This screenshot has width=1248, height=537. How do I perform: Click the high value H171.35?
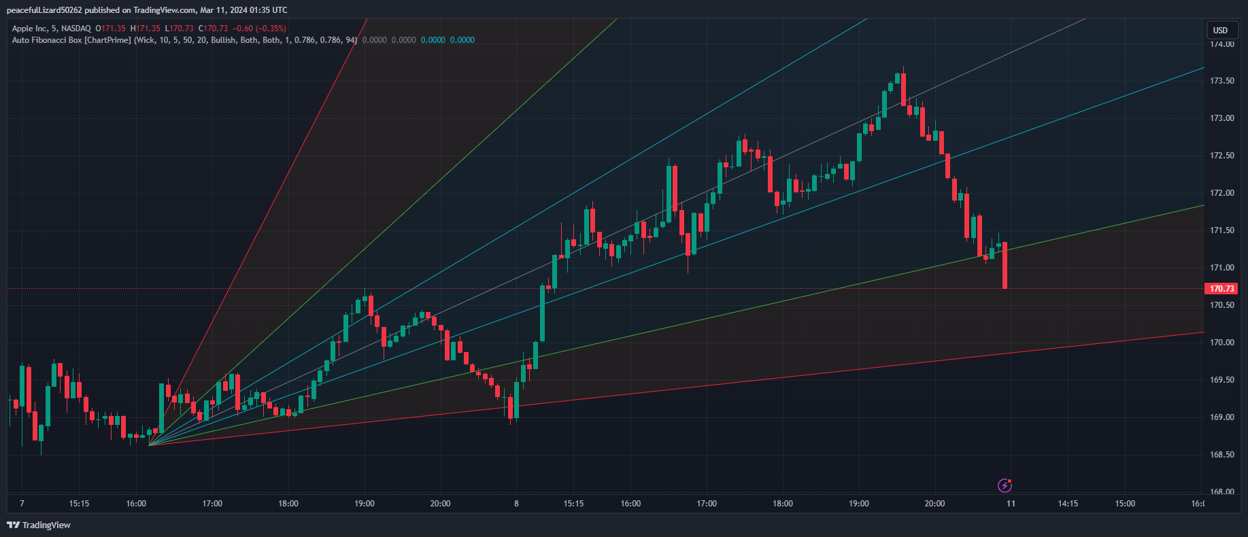146,29
